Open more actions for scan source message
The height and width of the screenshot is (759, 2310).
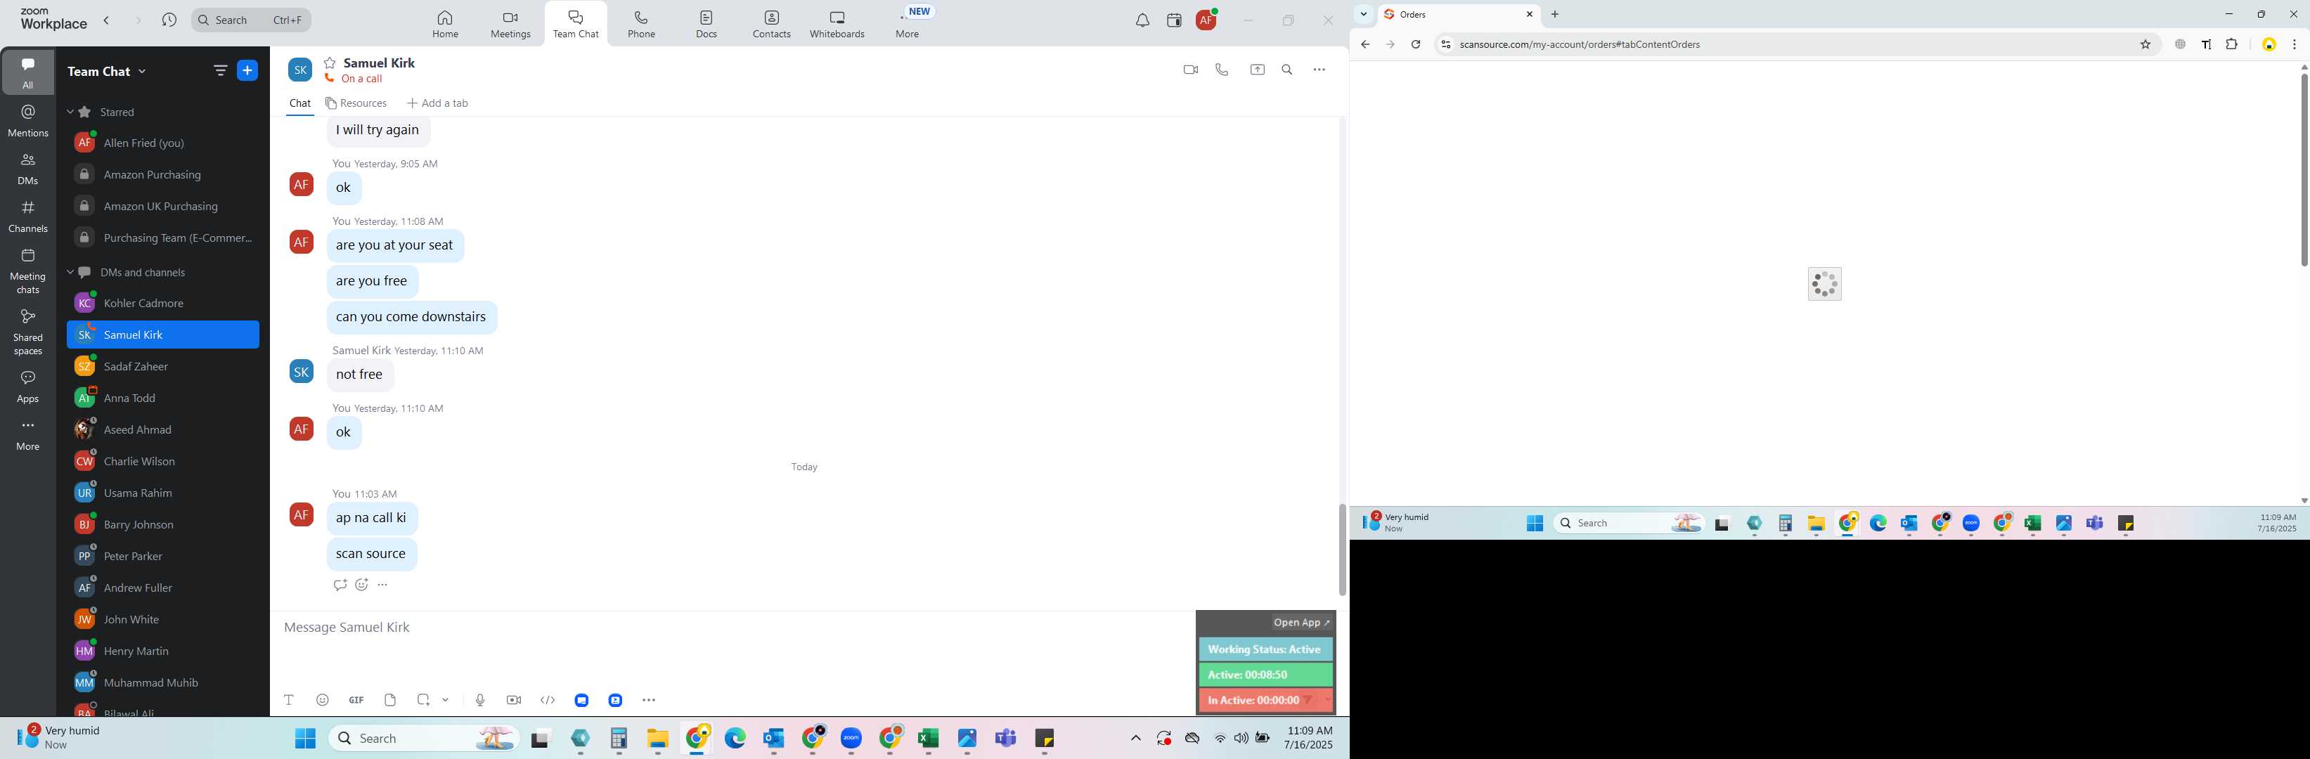[x=383, y=585]
